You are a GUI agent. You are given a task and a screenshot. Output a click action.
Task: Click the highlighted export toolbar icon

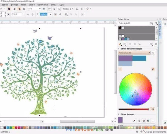19,9
